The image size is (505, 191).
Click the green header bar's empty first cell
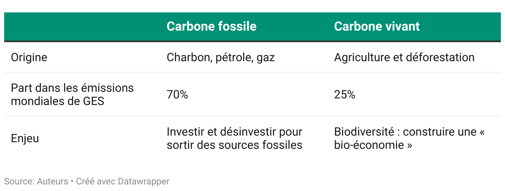point(82,26)
